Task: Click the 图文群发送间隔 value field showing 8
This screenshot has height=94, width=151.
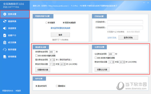Action: point(51,60)
